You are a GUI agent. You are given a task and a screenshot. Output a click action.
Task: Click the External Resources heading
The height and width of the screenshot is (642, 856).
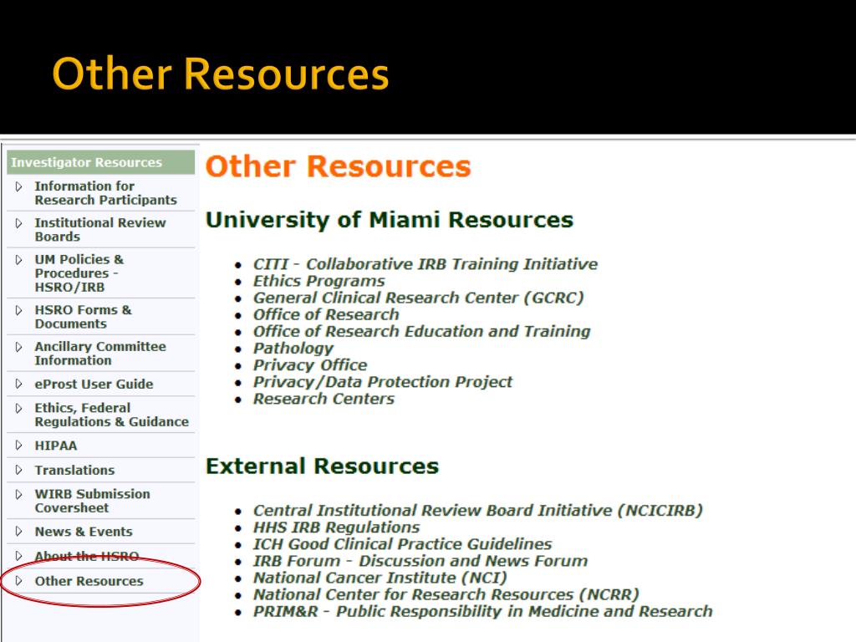click(322, 466)
